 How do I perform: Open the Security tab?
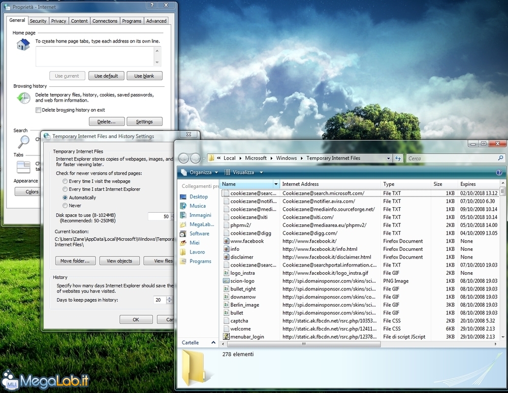[38, 21]
